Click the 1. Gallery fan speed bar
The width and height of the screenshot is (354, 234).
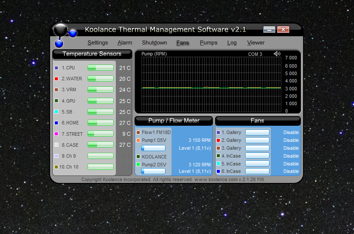257,132
